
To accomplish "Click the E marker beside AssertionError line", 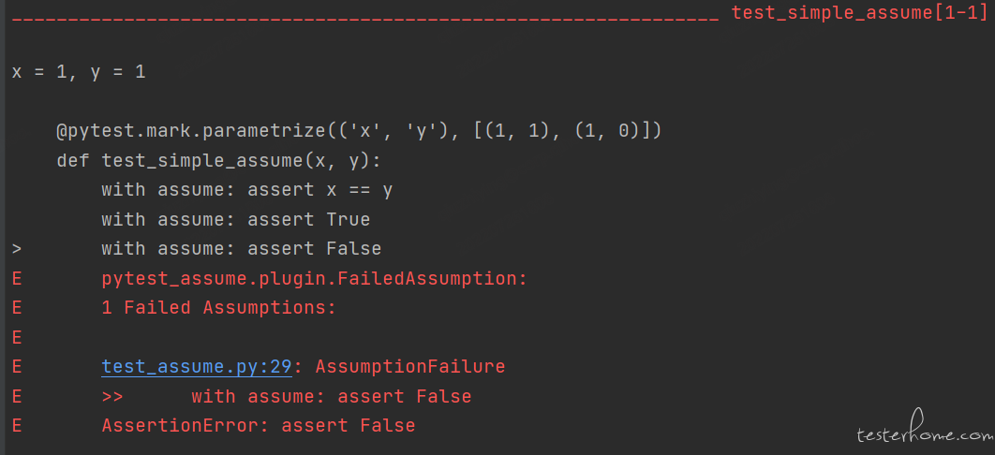I will (17, 425).
